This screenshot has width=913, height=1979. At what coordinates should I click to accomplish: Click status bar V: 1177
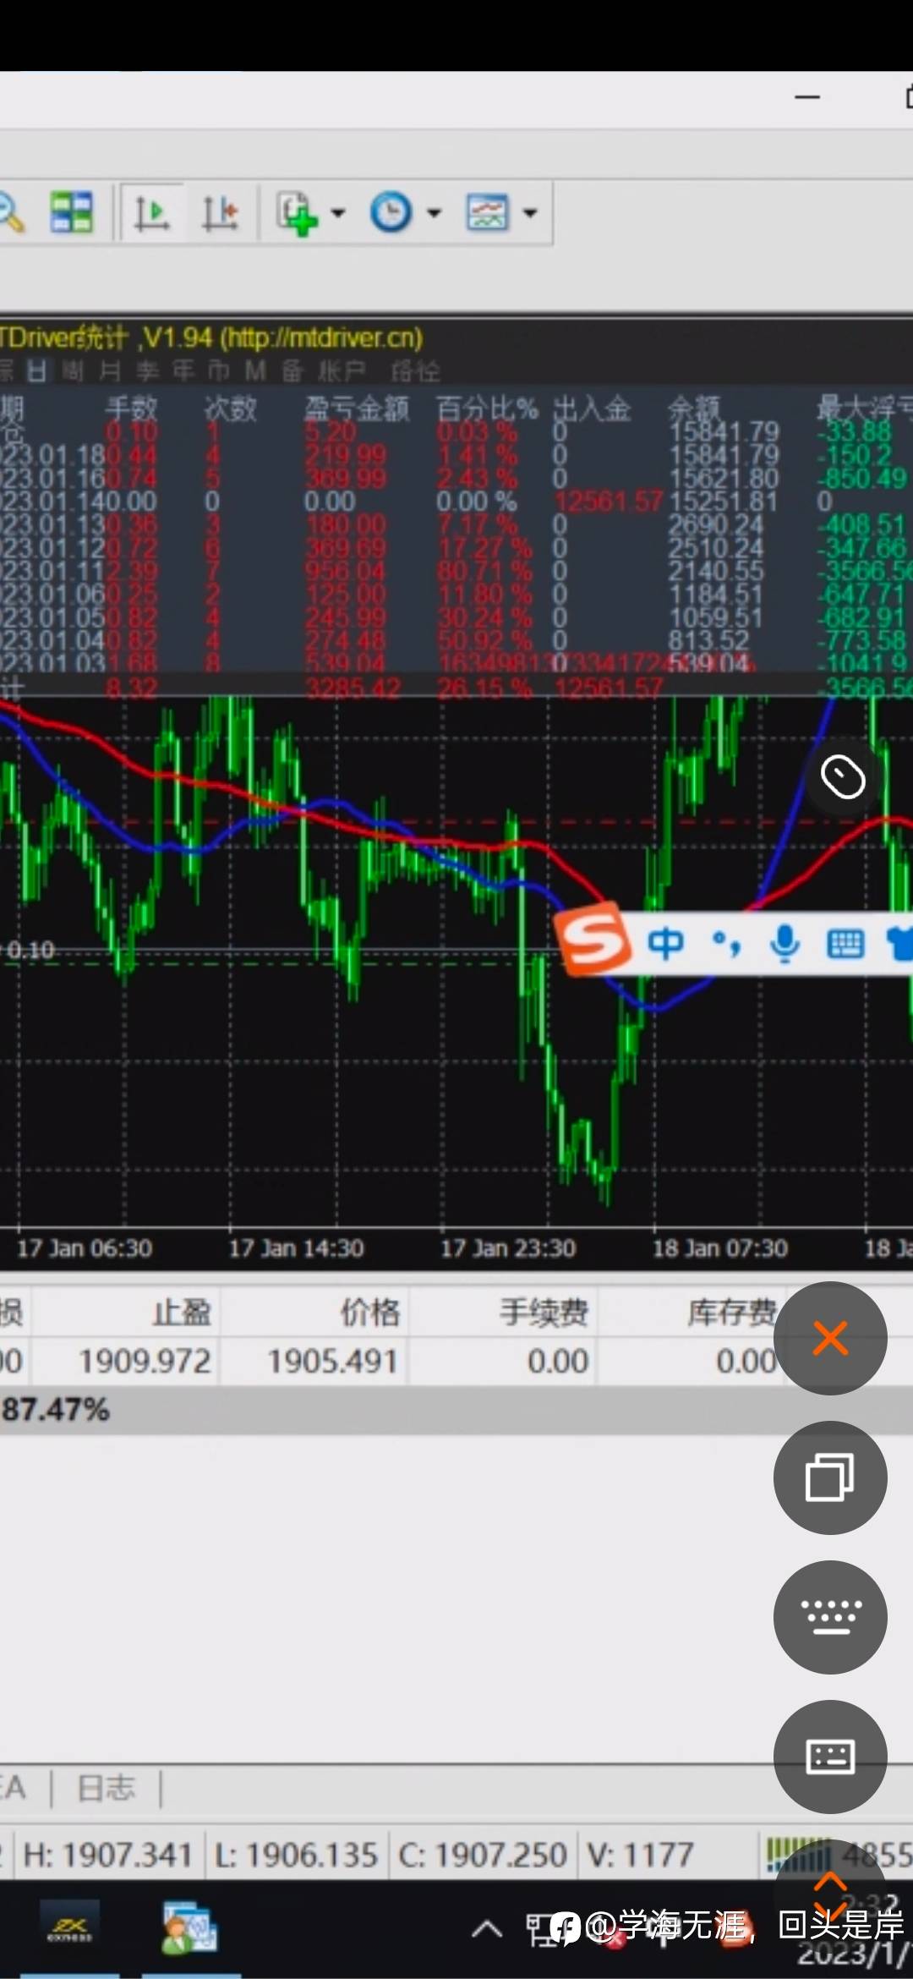tap(641, 1856)
